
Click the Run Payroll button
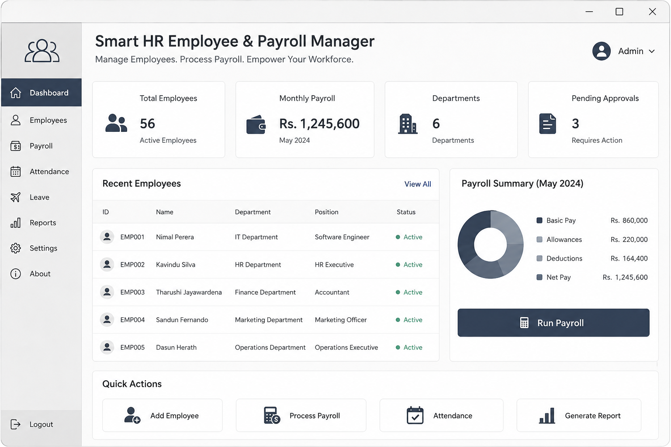click(553, 323)
